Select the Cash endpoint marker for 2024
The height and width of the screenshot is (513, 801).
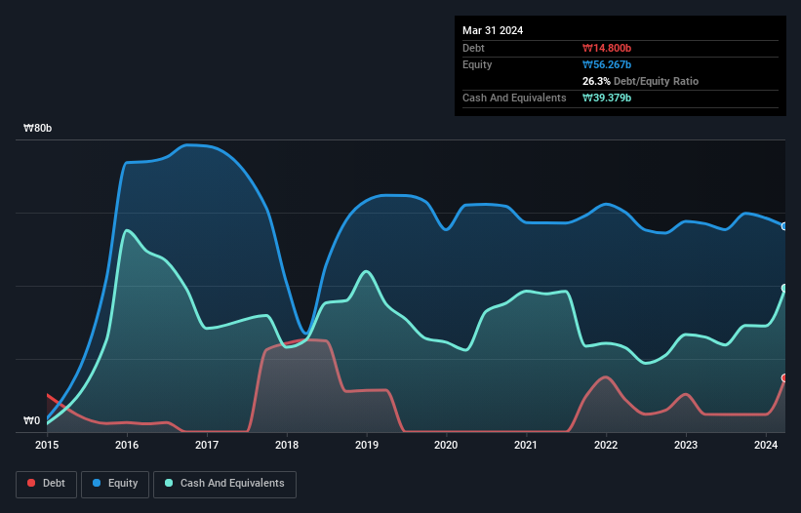(x=784, y=289)
